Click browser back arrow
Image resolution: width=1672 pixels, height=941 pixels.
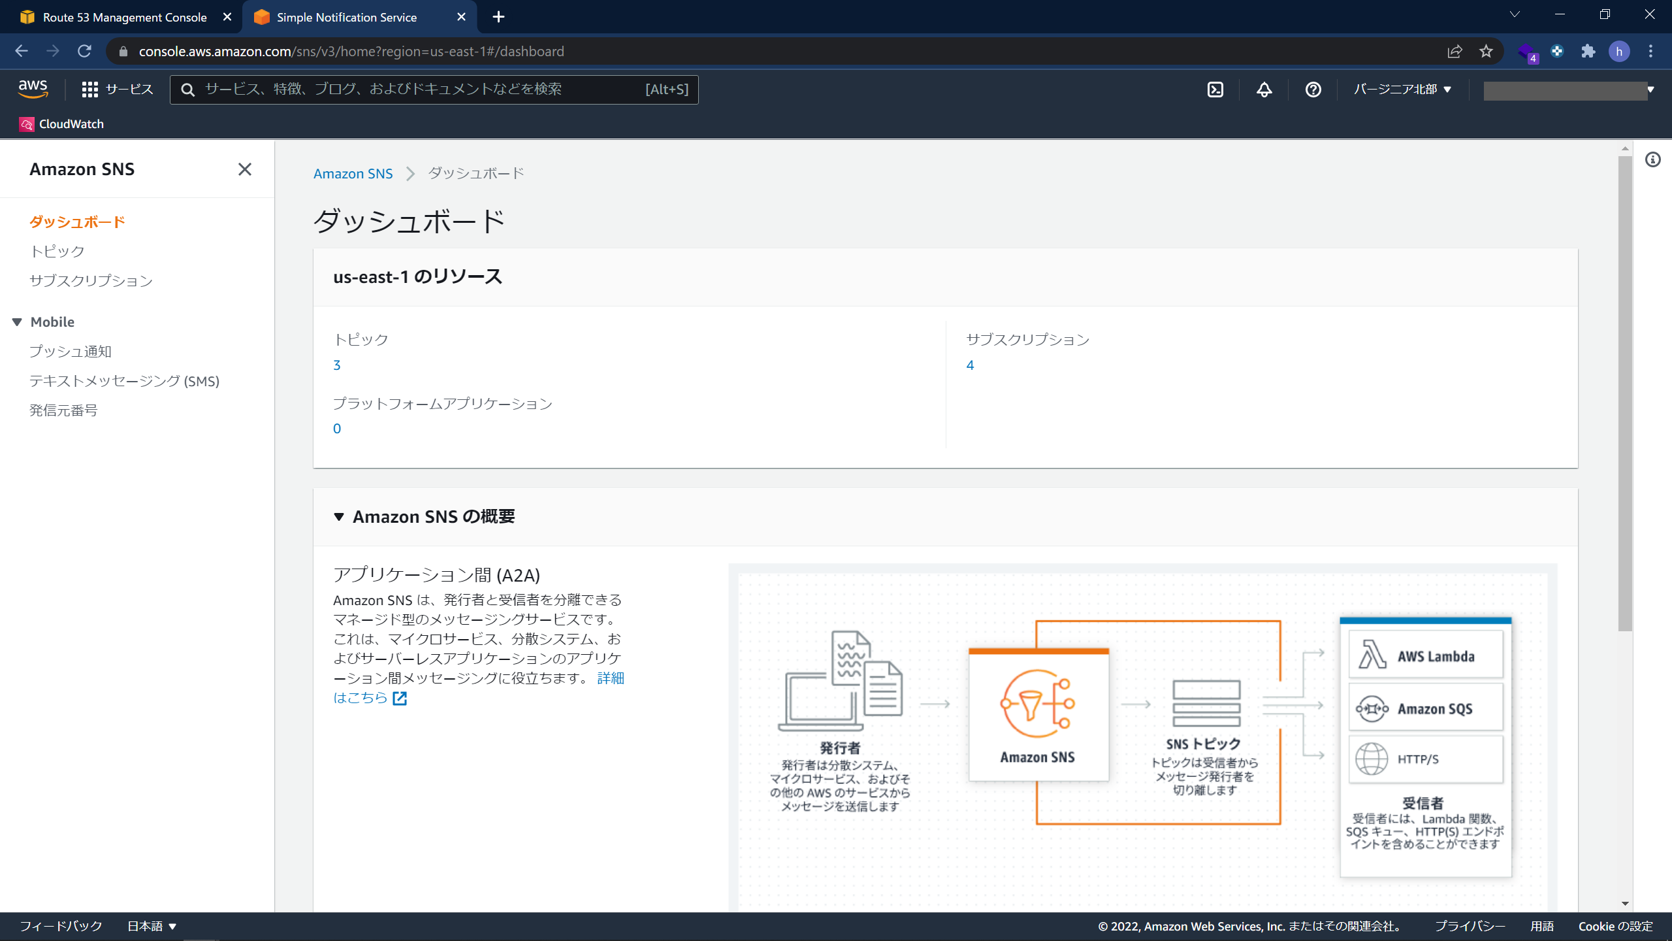click(x=22, y=51)
